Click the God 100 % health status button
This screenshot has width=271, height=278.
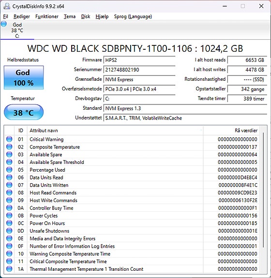(24, 77)
